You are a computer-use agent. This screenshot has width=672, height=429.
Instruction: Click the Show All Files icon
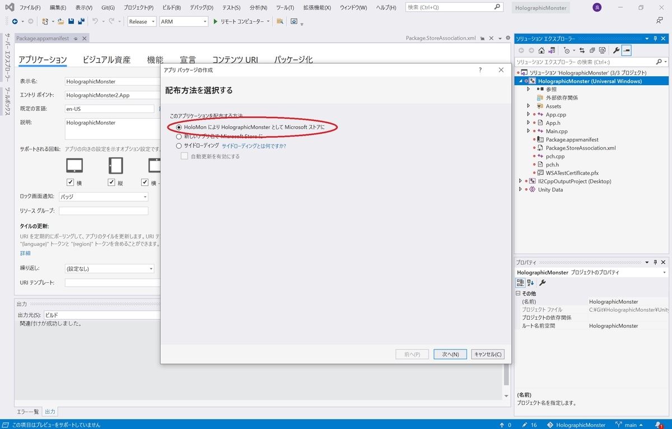[603, 50]
